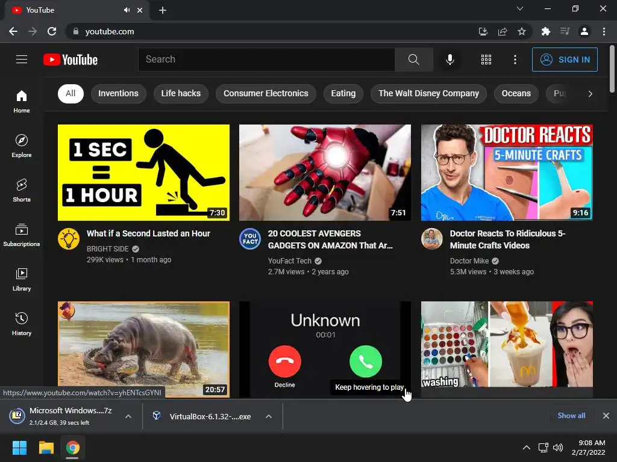Click the taskbar volume icon
The height and width of the screenshot is (462, 617).
coord(558,448)
